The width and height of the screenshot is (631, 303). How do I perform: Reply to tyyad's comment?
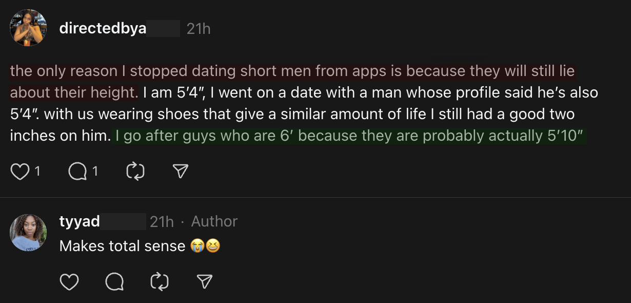coord(114,281)
